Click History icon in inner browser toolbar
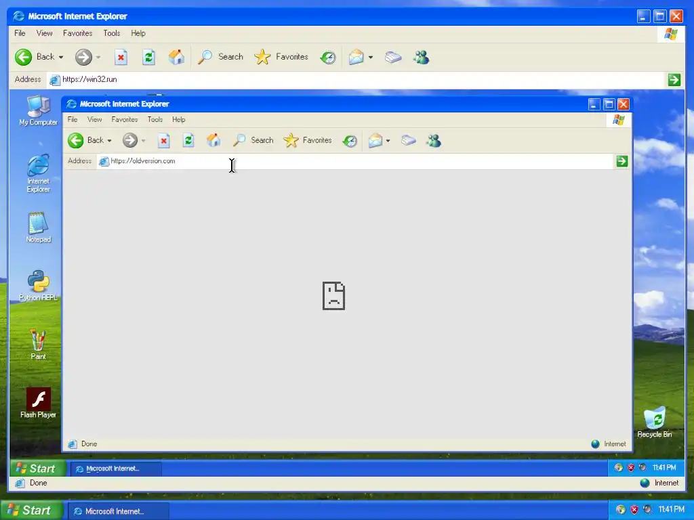Viewport: 694px width, 520px height. click(x=350, y=141)
